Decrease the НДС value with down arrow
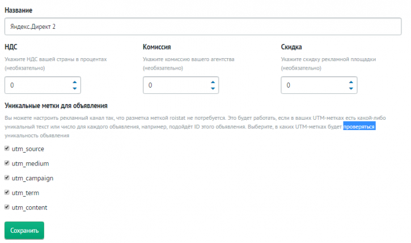This screenshot has height=243, width=411. 75,89
